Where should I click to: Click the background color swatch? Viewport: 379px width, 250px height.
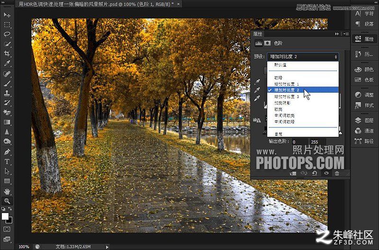click(x=9, y=221)
